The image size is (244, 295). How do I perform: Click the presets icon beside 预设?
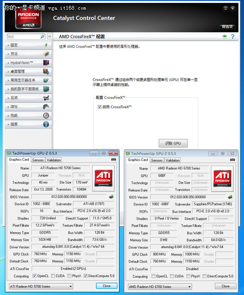point(46,54)
